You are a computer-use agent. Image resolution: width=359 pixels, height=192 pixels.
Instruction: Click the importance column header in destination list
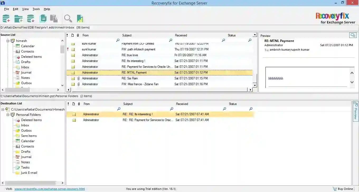[68, 104]
